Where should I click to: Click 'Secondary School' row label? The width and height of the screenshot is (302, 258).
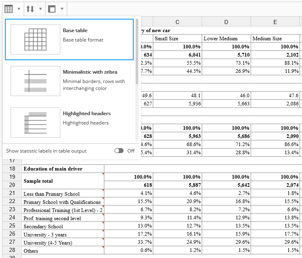pyautogui.click(x=63, y=226)
